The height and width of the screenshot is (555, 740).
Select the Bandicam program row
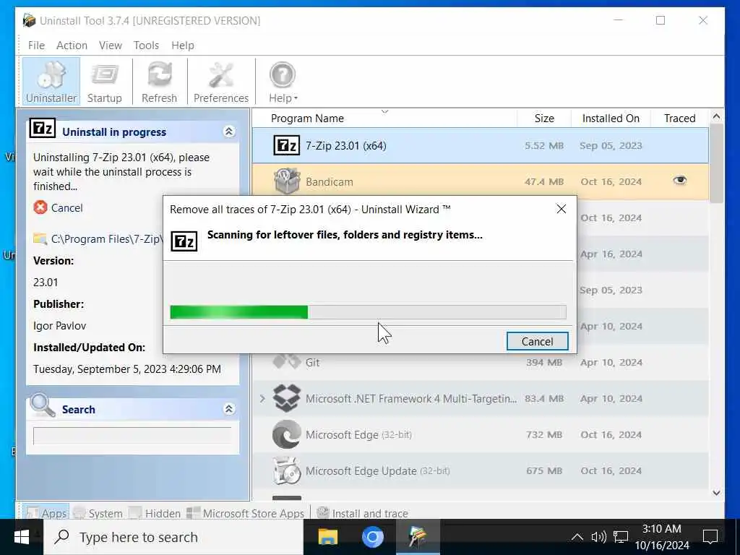pyautogui.click(x=481, y=181)
